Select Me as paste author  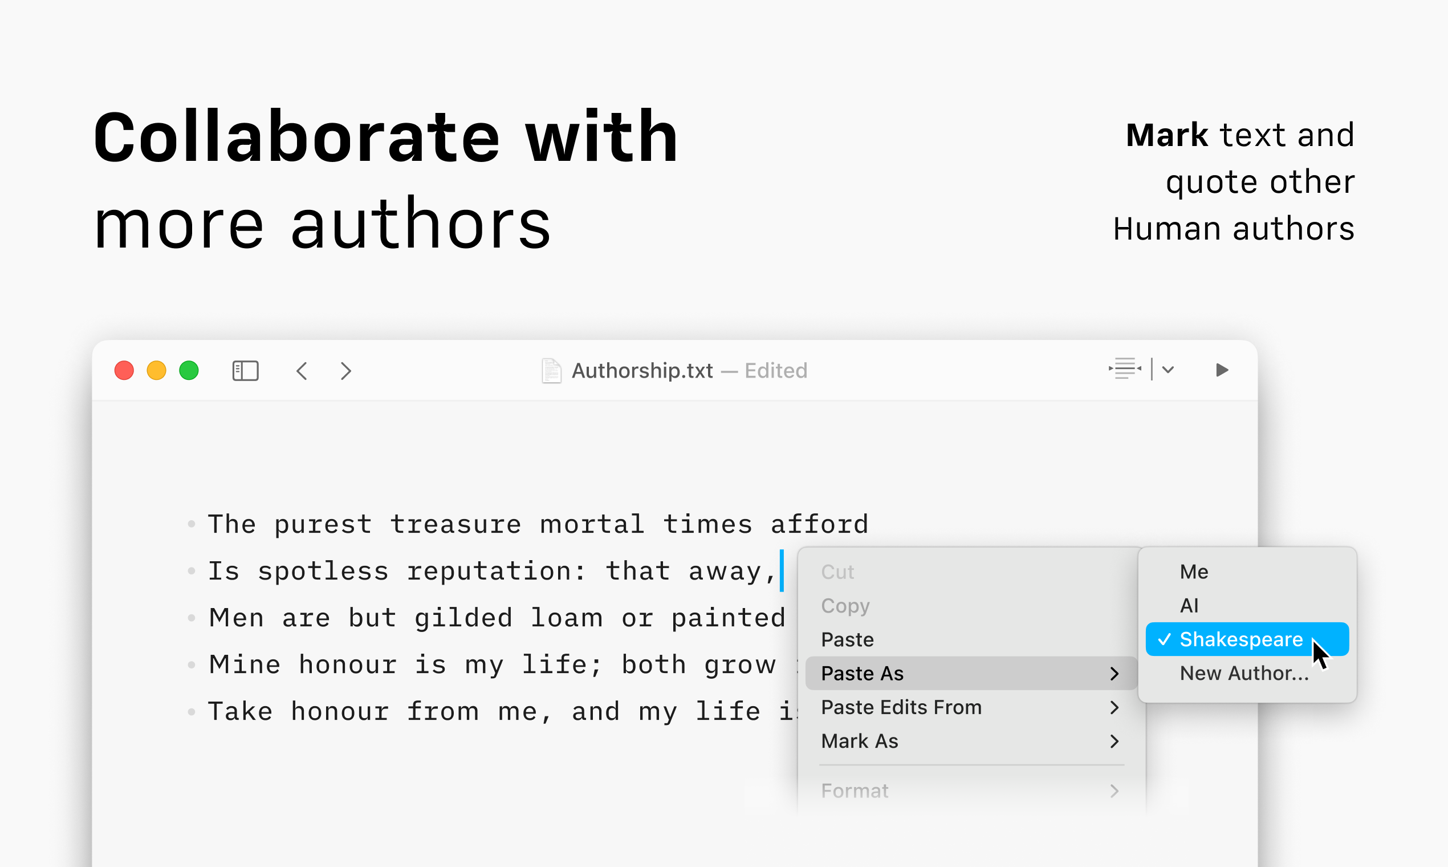click(1247, 572)
